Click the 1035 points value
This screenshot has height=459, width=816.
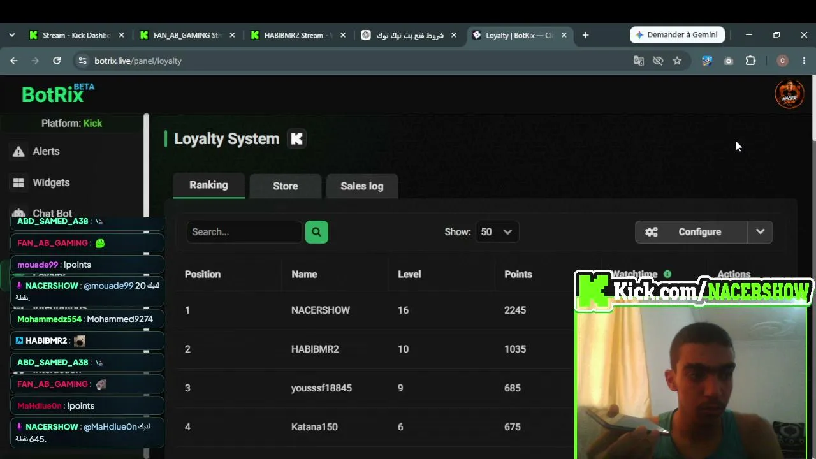[x=515, y=349]
